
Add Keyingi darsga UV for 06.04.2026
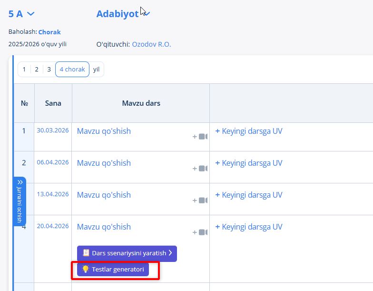pyautogui.click(x=249, y=163)
